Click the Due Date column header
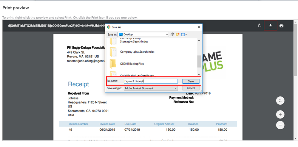The height and width of the screenshot is (147, 298). [130, 124]
